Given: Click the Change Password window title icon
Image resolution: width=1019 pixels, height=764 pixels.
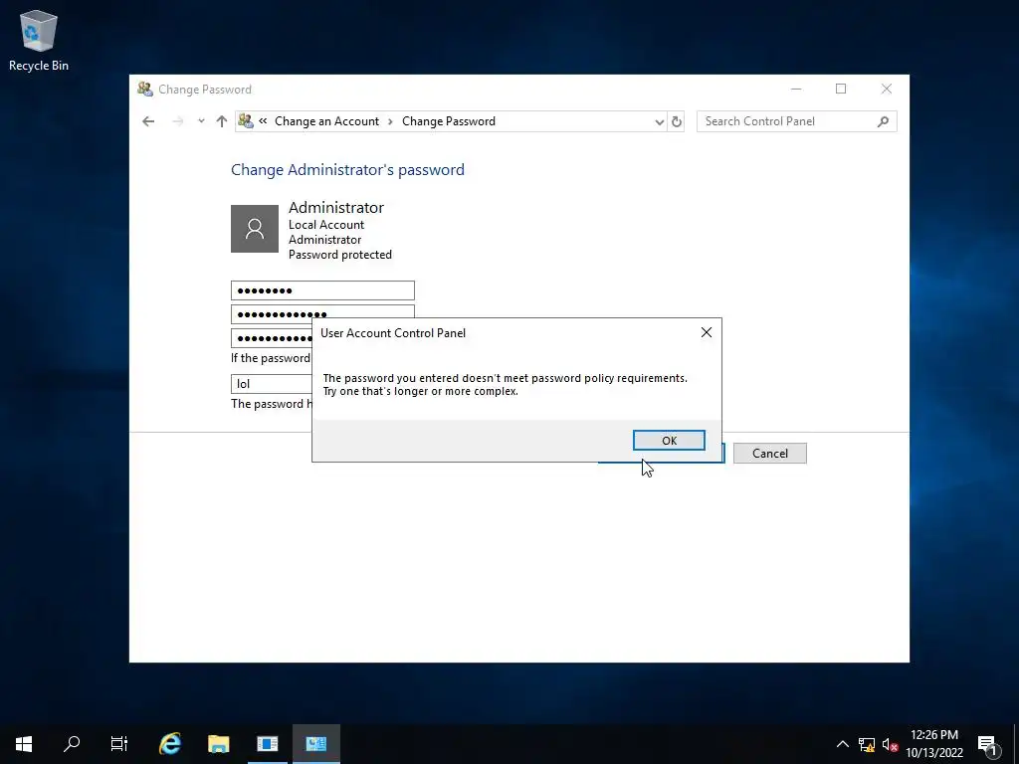Looking at the screenshot, I should (x=145, y=89).
